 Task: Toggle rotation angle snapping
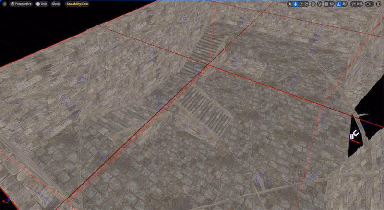pos(339,4)
